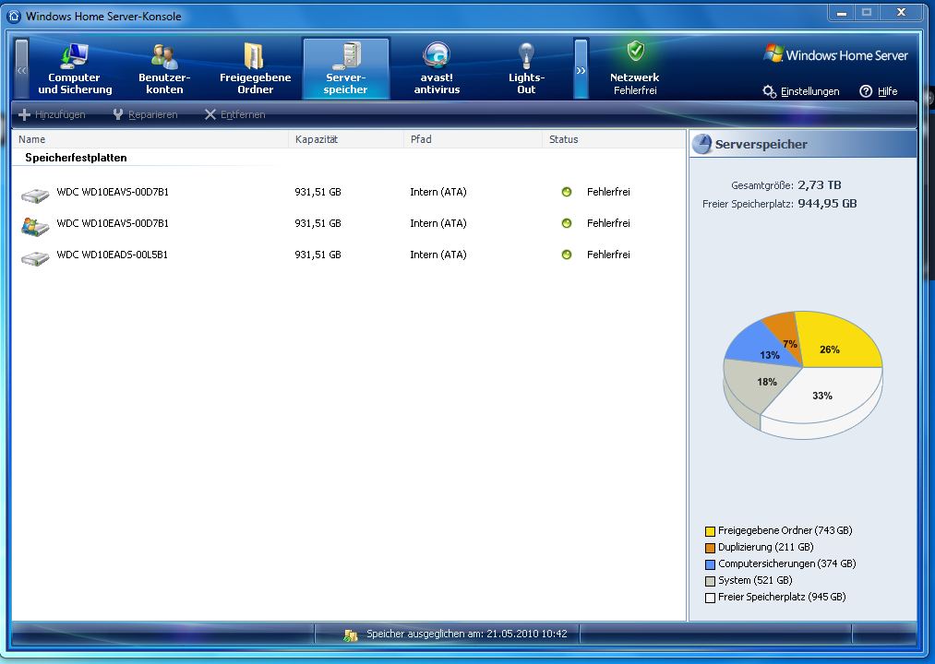This screenshot has width=935, height=664.
Task: Click the green status indicator of second drive
Action: tap(567, 223)
